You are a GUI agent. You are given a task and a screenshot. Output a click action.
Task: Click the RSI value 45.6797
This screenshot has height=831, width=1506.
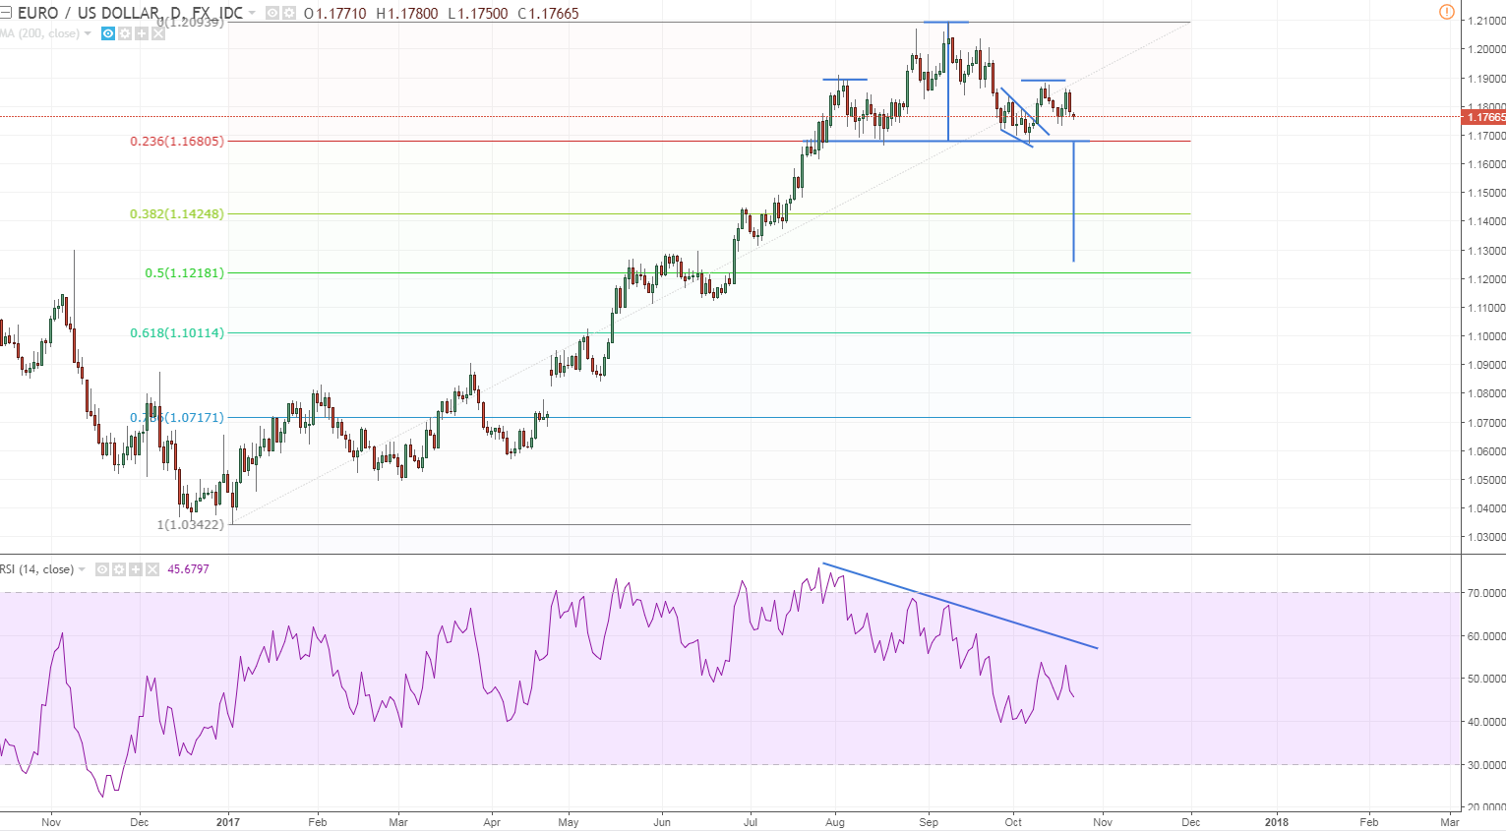pyautogui.click(x=188, y=569)
